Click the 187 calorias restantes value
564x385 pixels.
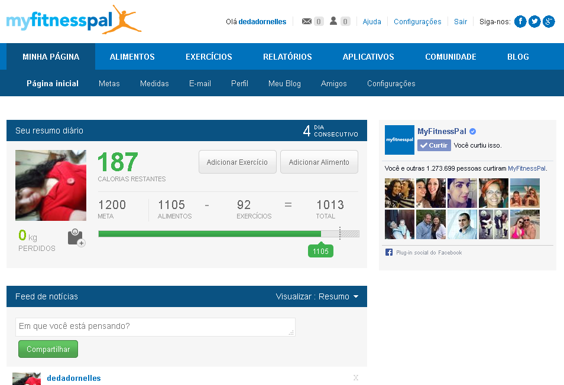pos(118,162)
